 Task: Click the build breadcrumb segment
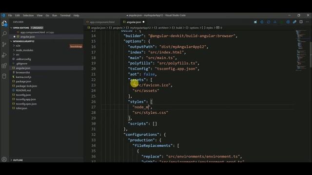[179, 28]
